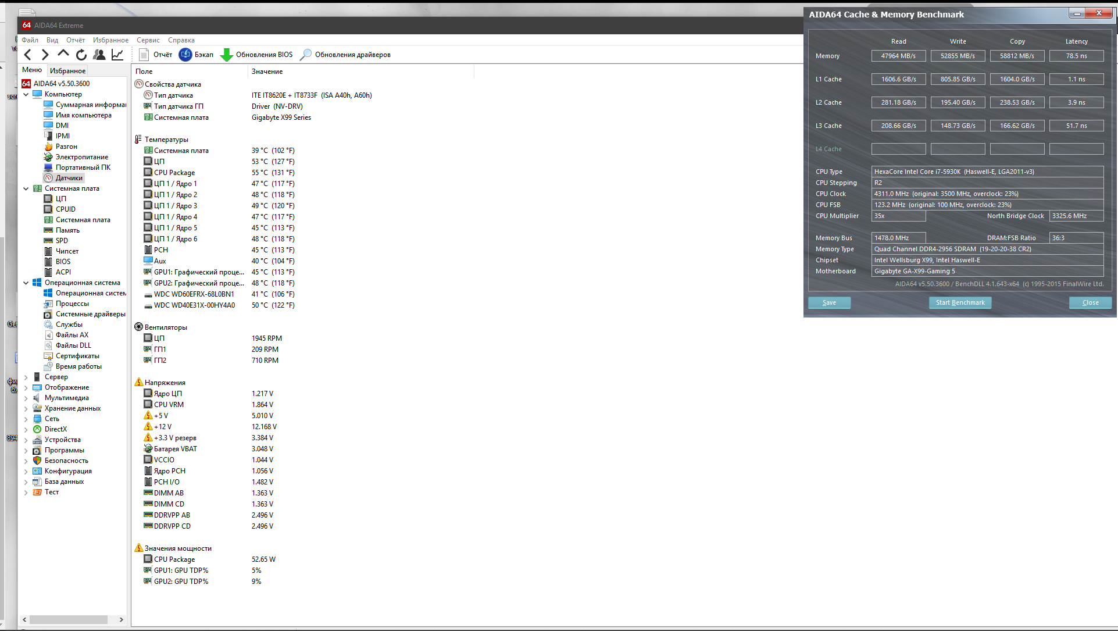
Task: Collapse the Компьютер tree node
Action: pos(26,94)
